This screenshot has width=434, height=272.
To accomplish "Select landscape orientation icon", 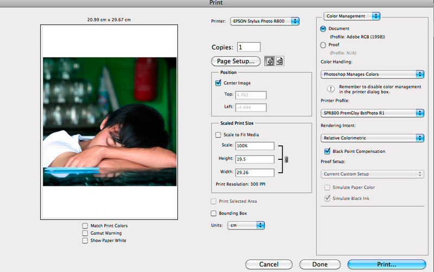I will pos(279,61).
